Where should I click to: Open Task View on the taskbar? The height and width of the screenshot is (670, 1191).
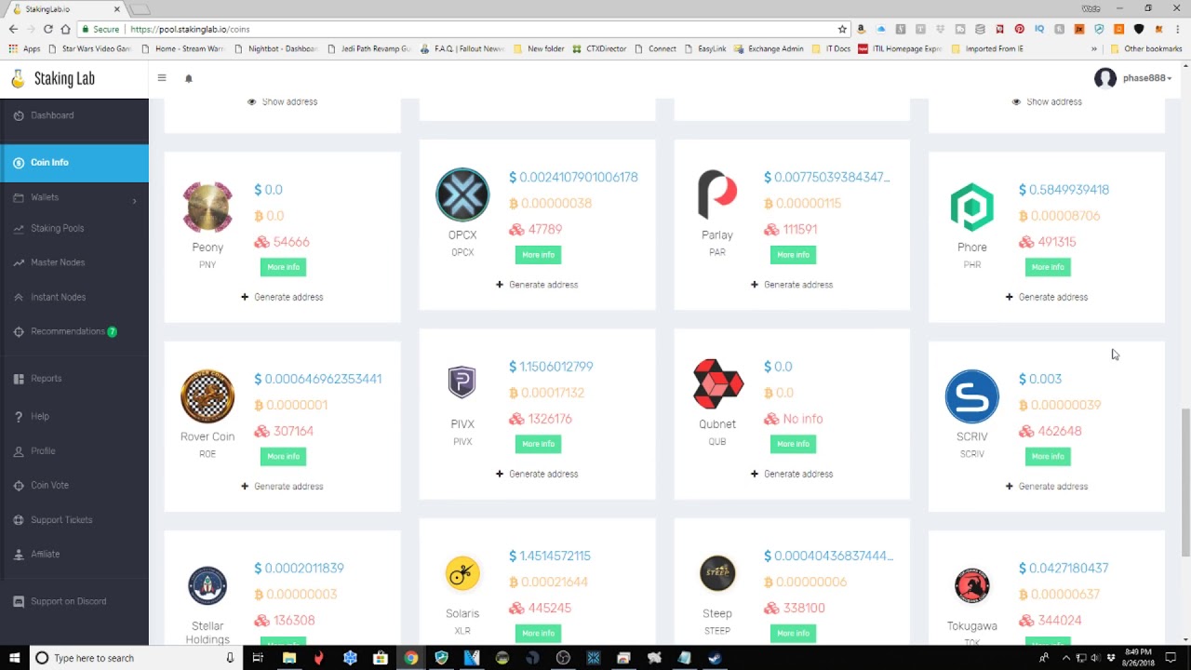click(258, 658)
